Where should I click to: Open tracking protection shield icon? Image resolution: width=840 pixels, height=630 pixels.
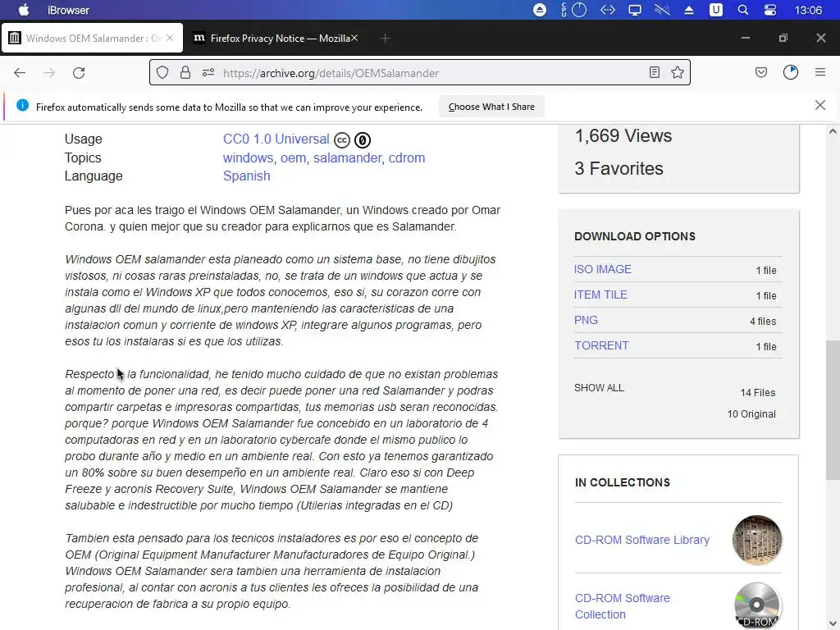(162, 72)
